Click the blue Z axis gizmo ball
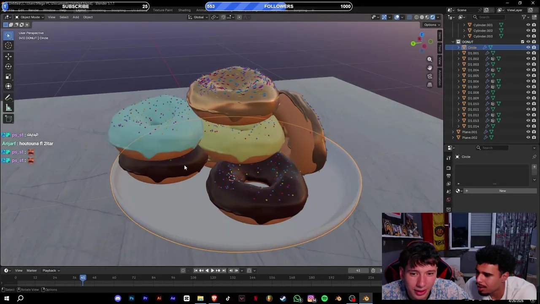The image size is (540, 304). pyautogui.click(x=421, y=35)
